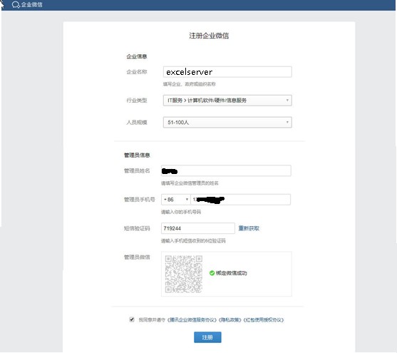
Task: Click the 行业类型 dropdown arrow
Action: [287, 101]
